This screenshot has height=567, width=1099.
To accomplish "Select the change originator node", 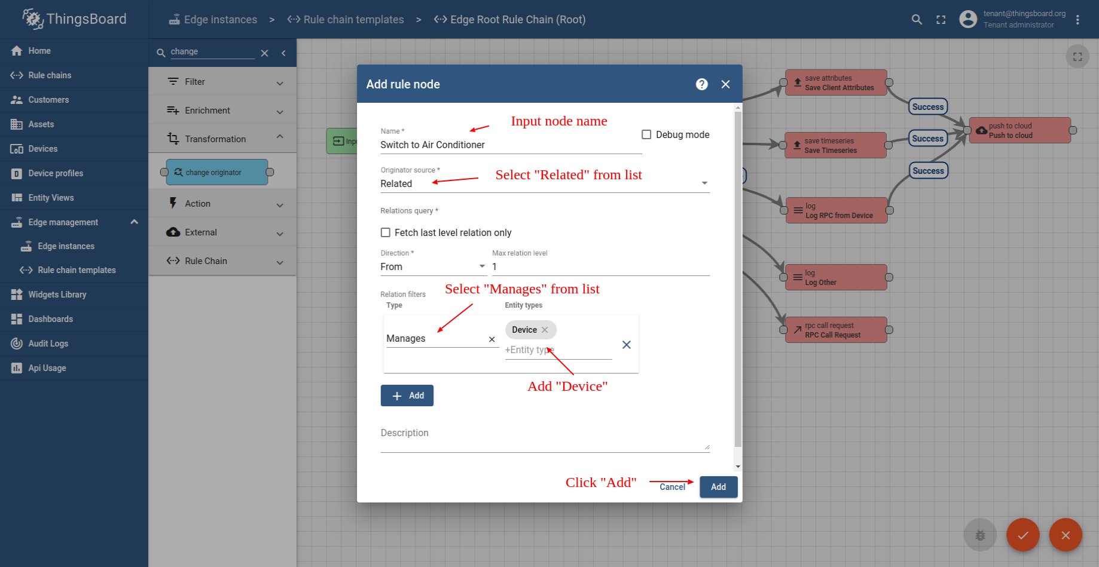I will (217, 172).
